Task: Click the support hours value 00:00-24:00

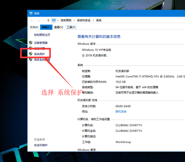Action: pos(123,106)
